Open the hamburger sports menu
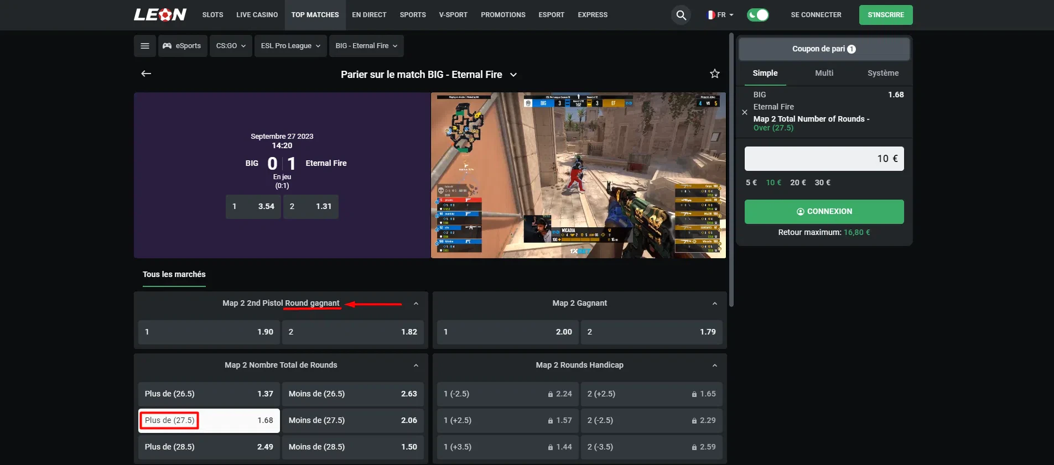Image resolution: width=1054 pixels, height=465 pixels. (x=145, y=46)
